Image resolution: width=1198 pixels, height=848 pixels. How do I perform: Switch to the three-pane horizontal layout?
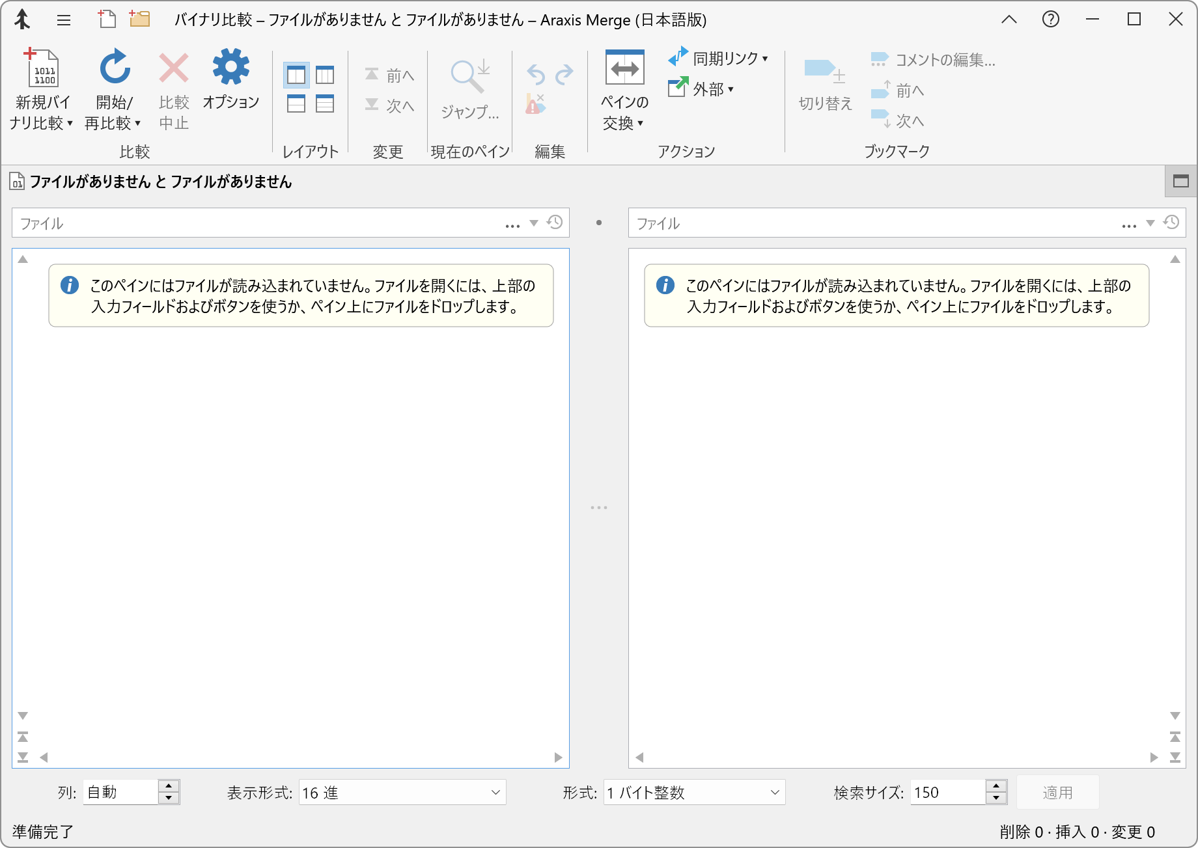(x=324, y=75)
